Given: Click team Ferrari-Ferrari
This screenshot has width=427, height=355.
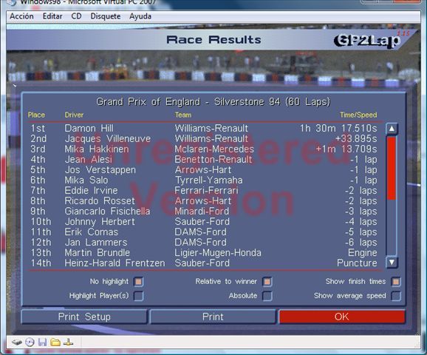Looking at the screenshot, I should [206, 190].
